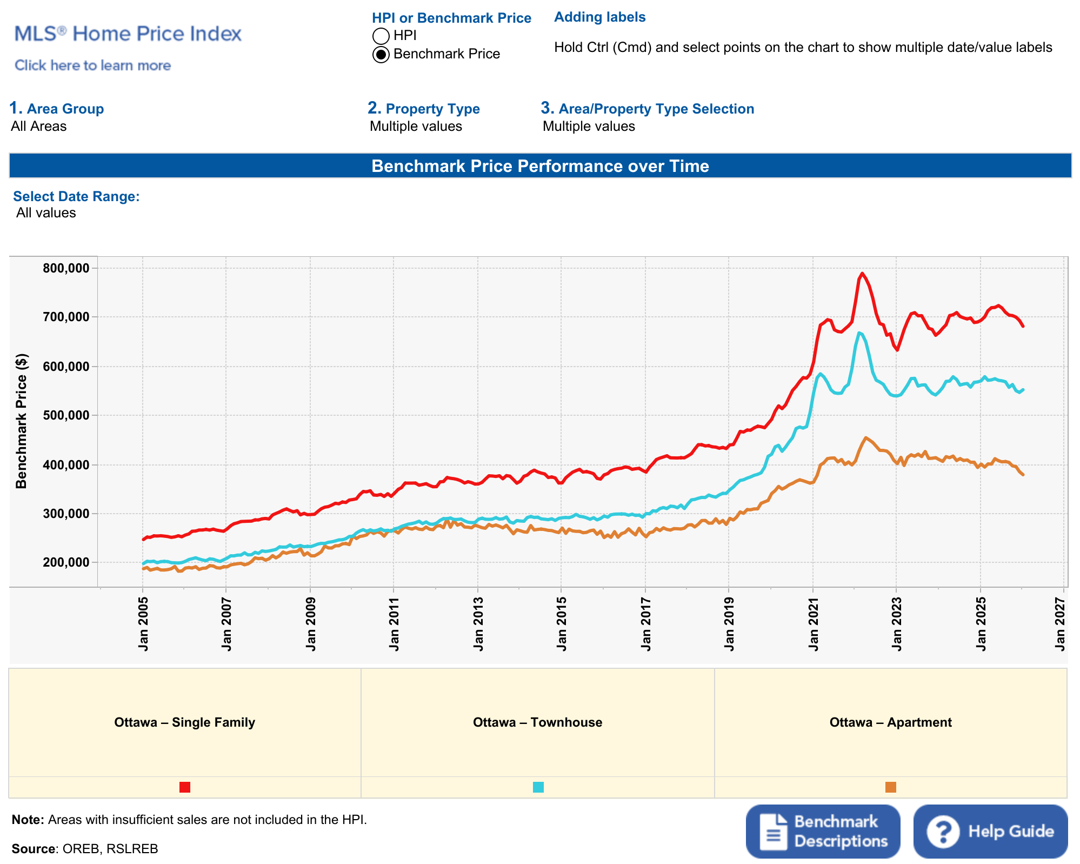Image resolution: width=1080 pixels, height=864 pixels.
Task: Select the Ottawa – Townhouse legend label
Action: click(537, 722)
